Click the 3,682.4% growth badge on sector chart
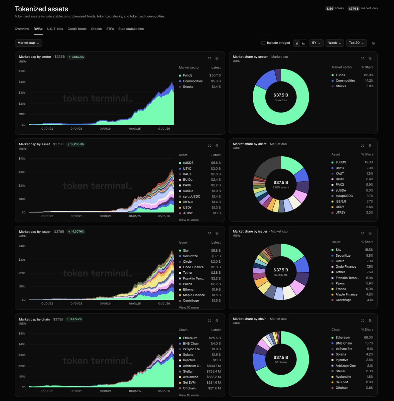This screenshot has height=401, width=394. [x=76, y=57]
